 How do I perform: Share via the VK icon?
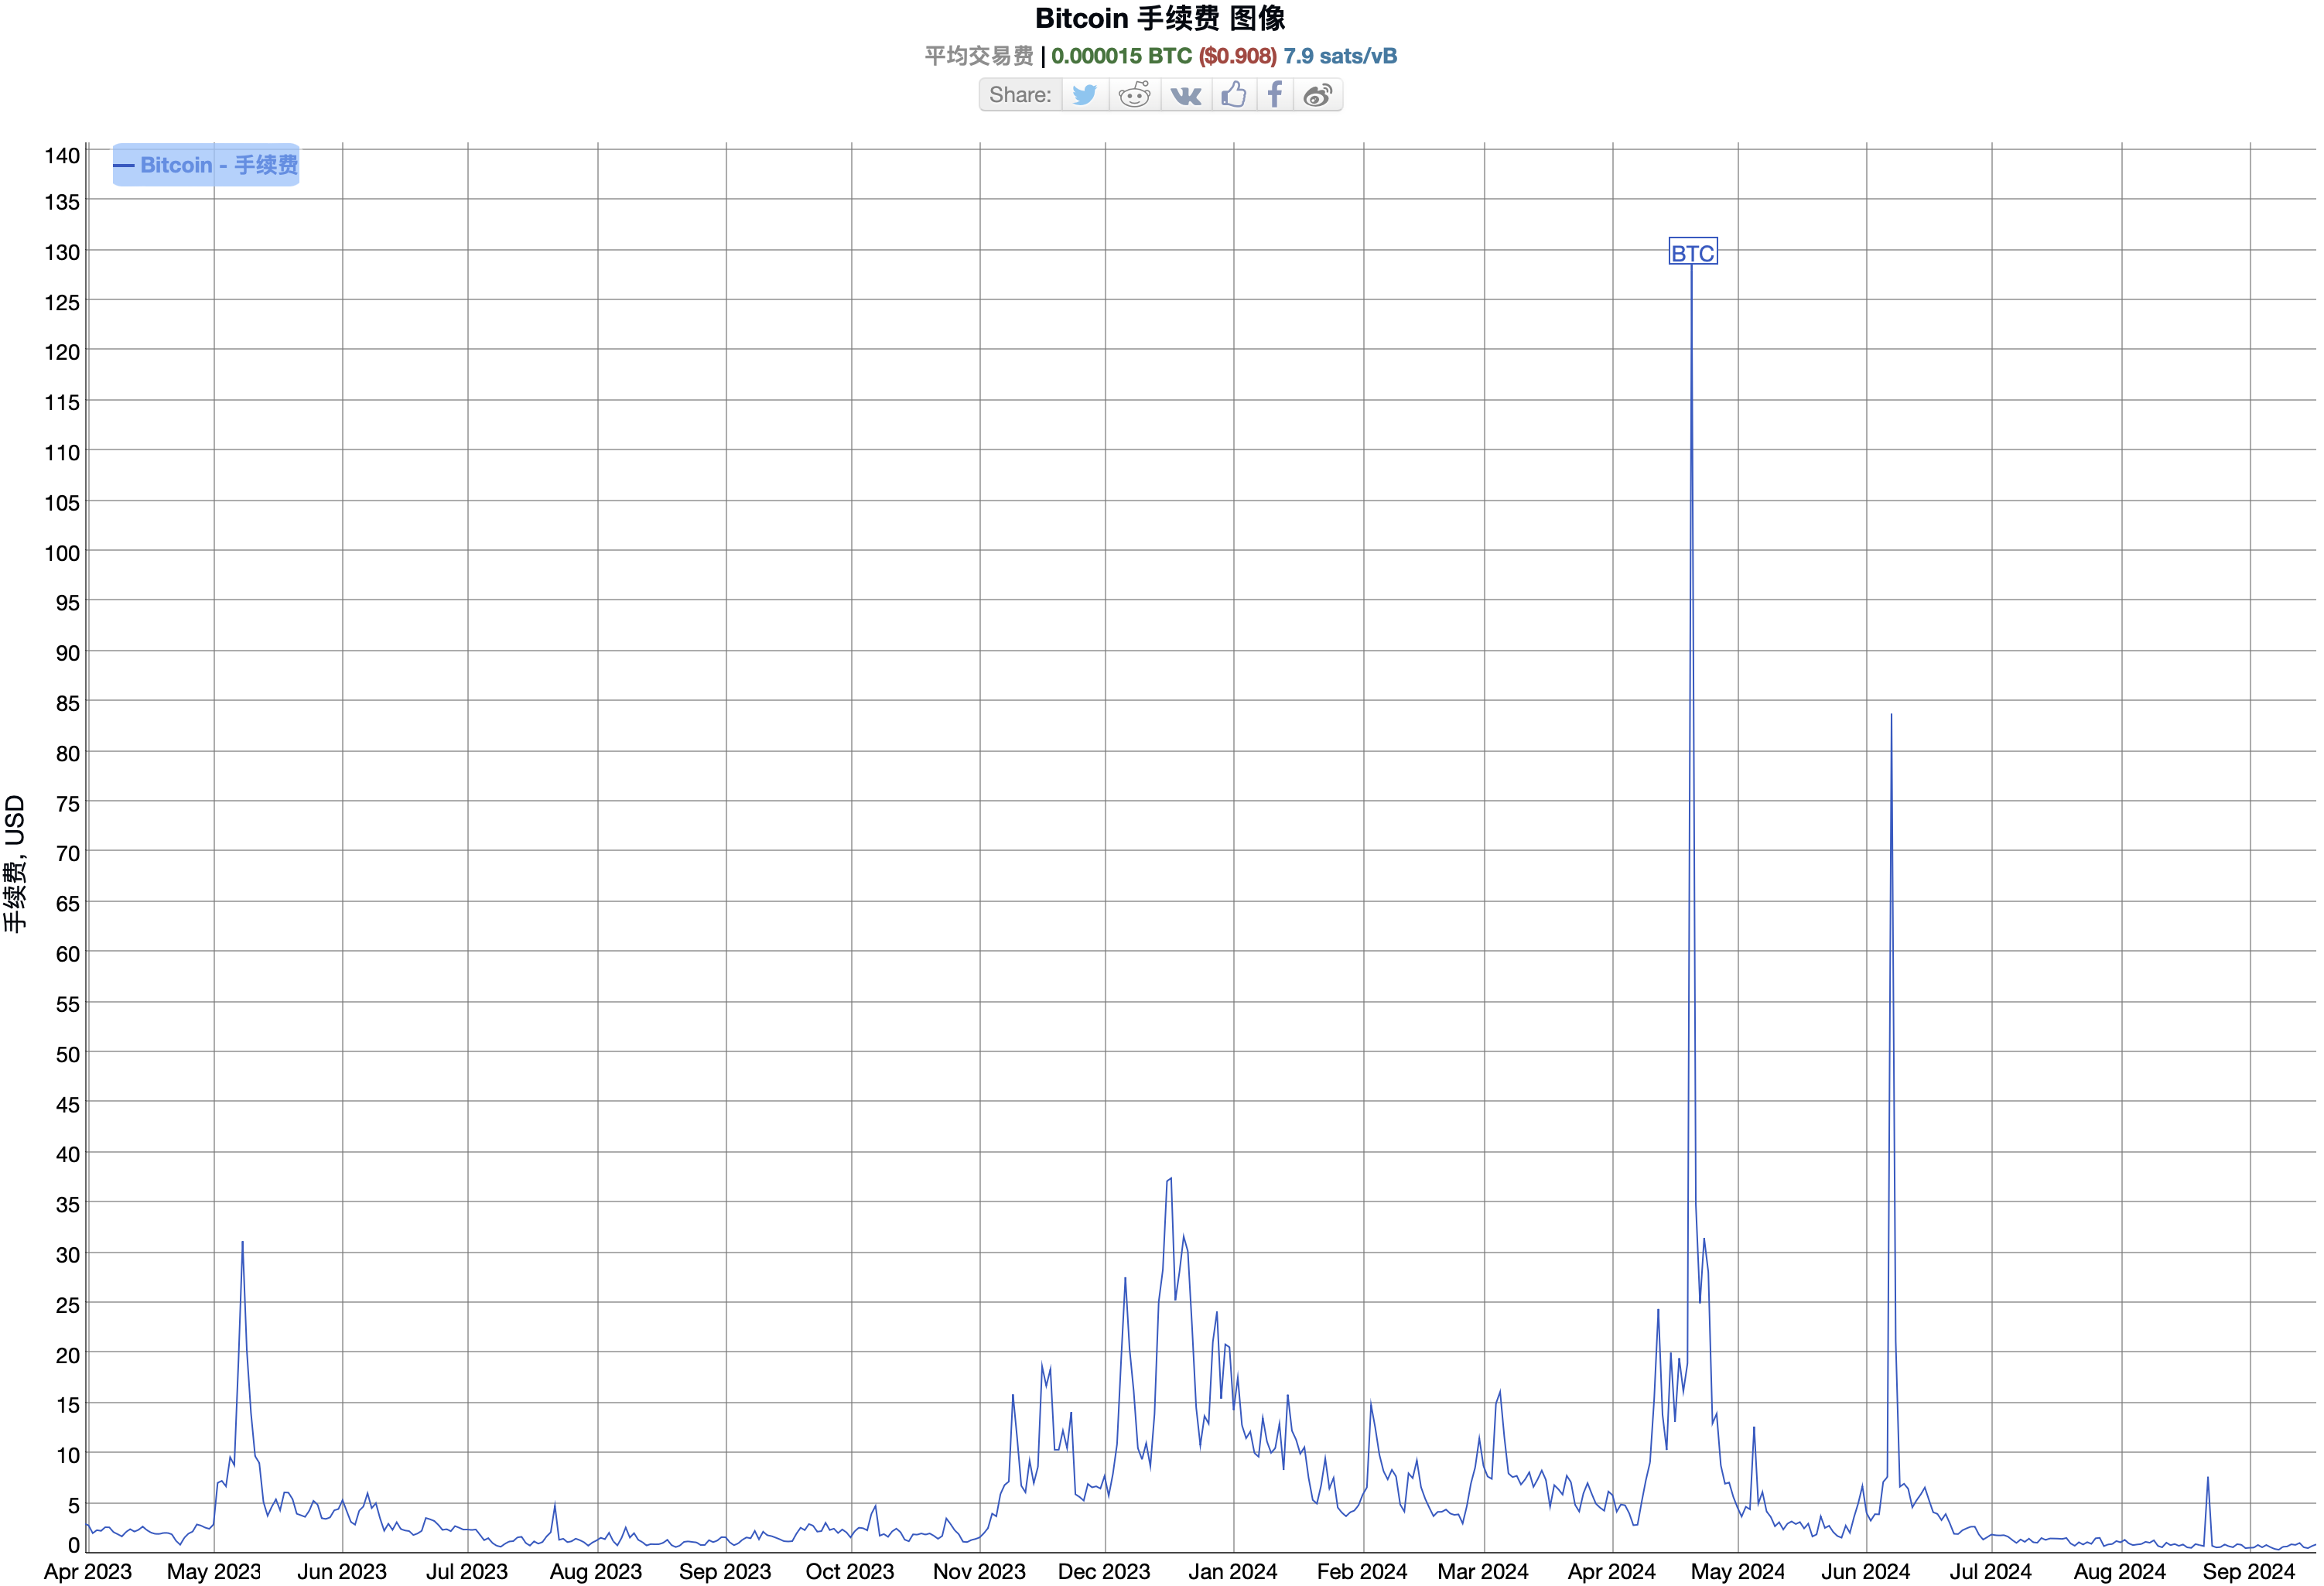click(1186, 95)
